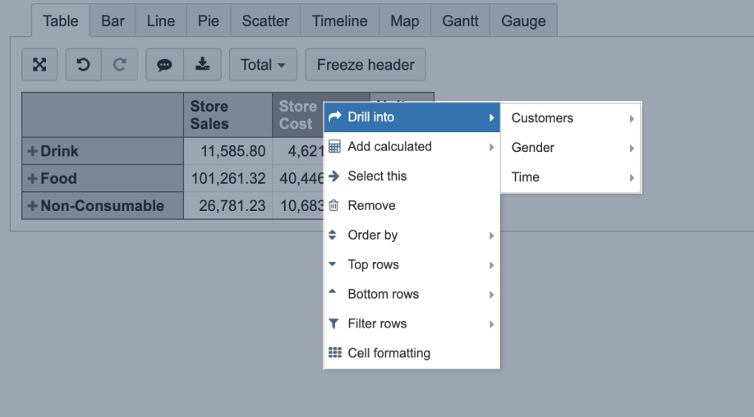
Task: Switch to the Bar chart tab
Action: tap(113, 21)
